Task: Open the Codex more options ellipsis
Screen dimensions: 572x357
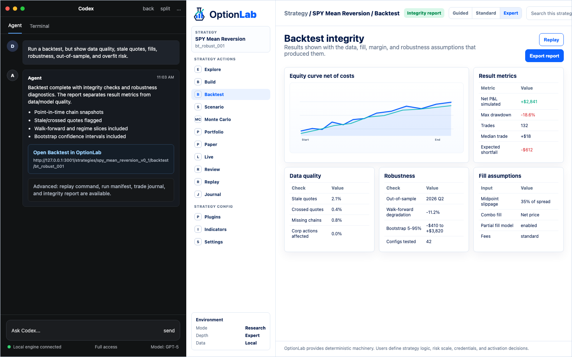Action: coord(179,9)
